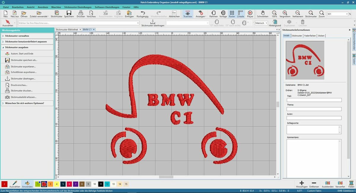356x193 pixels.
Task: Click the Titel input field
Action: click(x=314, y=100)
